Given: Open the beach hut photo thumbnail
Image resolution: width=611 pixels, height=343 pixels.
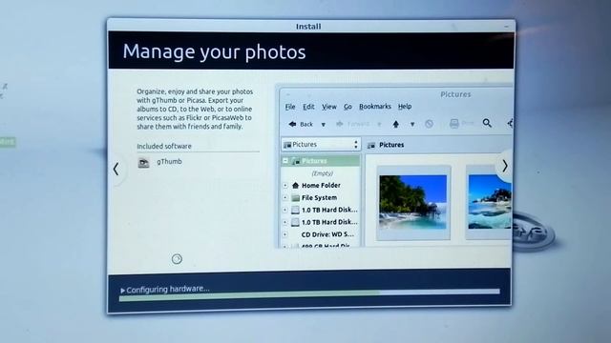Looking at the screenshot, I should pos(413,202).
